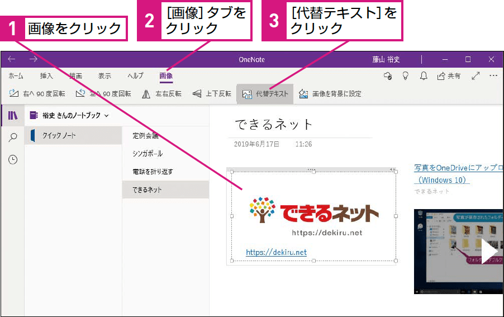Click the lightbulb icon
The width and height of the screenshot is (504, 317).
(405, 76)
